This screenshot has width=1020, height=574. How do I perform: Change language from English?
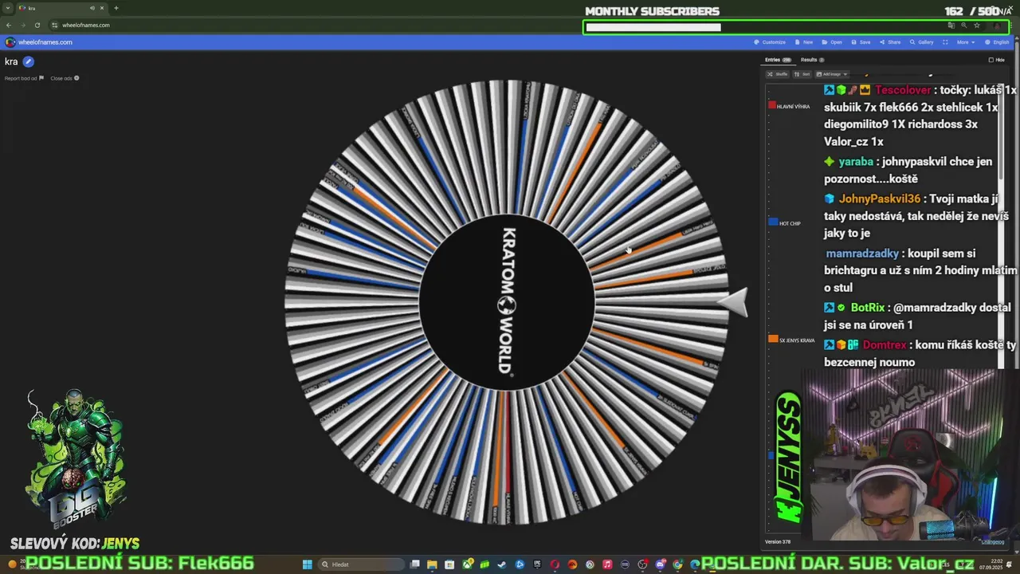(x=997, y=42)
